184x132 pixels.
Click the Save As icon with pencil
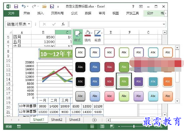click(52, 6)
